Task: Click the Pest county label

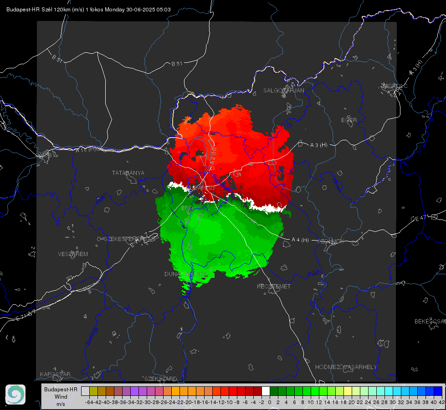Action: click(313, 274)
